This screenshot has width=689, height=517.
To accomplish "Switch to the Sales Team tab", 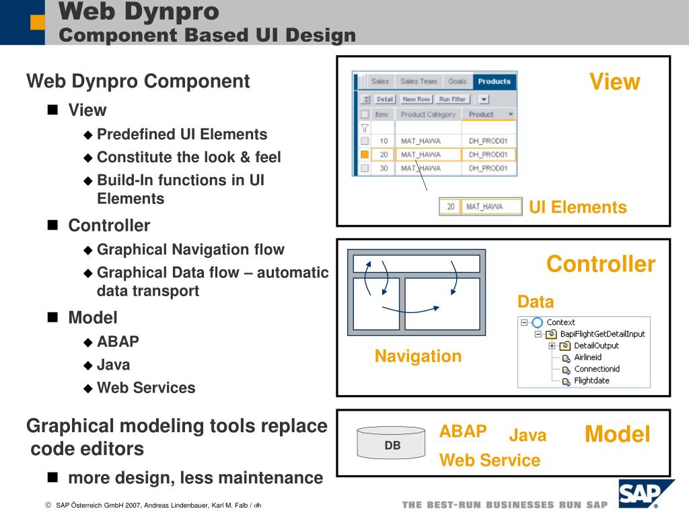I will [x=419, y=81].
